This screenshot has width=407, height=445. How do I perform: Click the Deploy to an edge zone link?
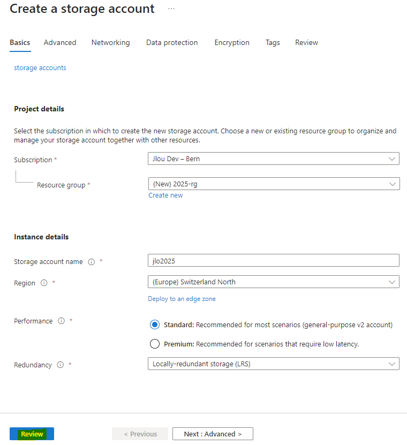pos(182,299)
